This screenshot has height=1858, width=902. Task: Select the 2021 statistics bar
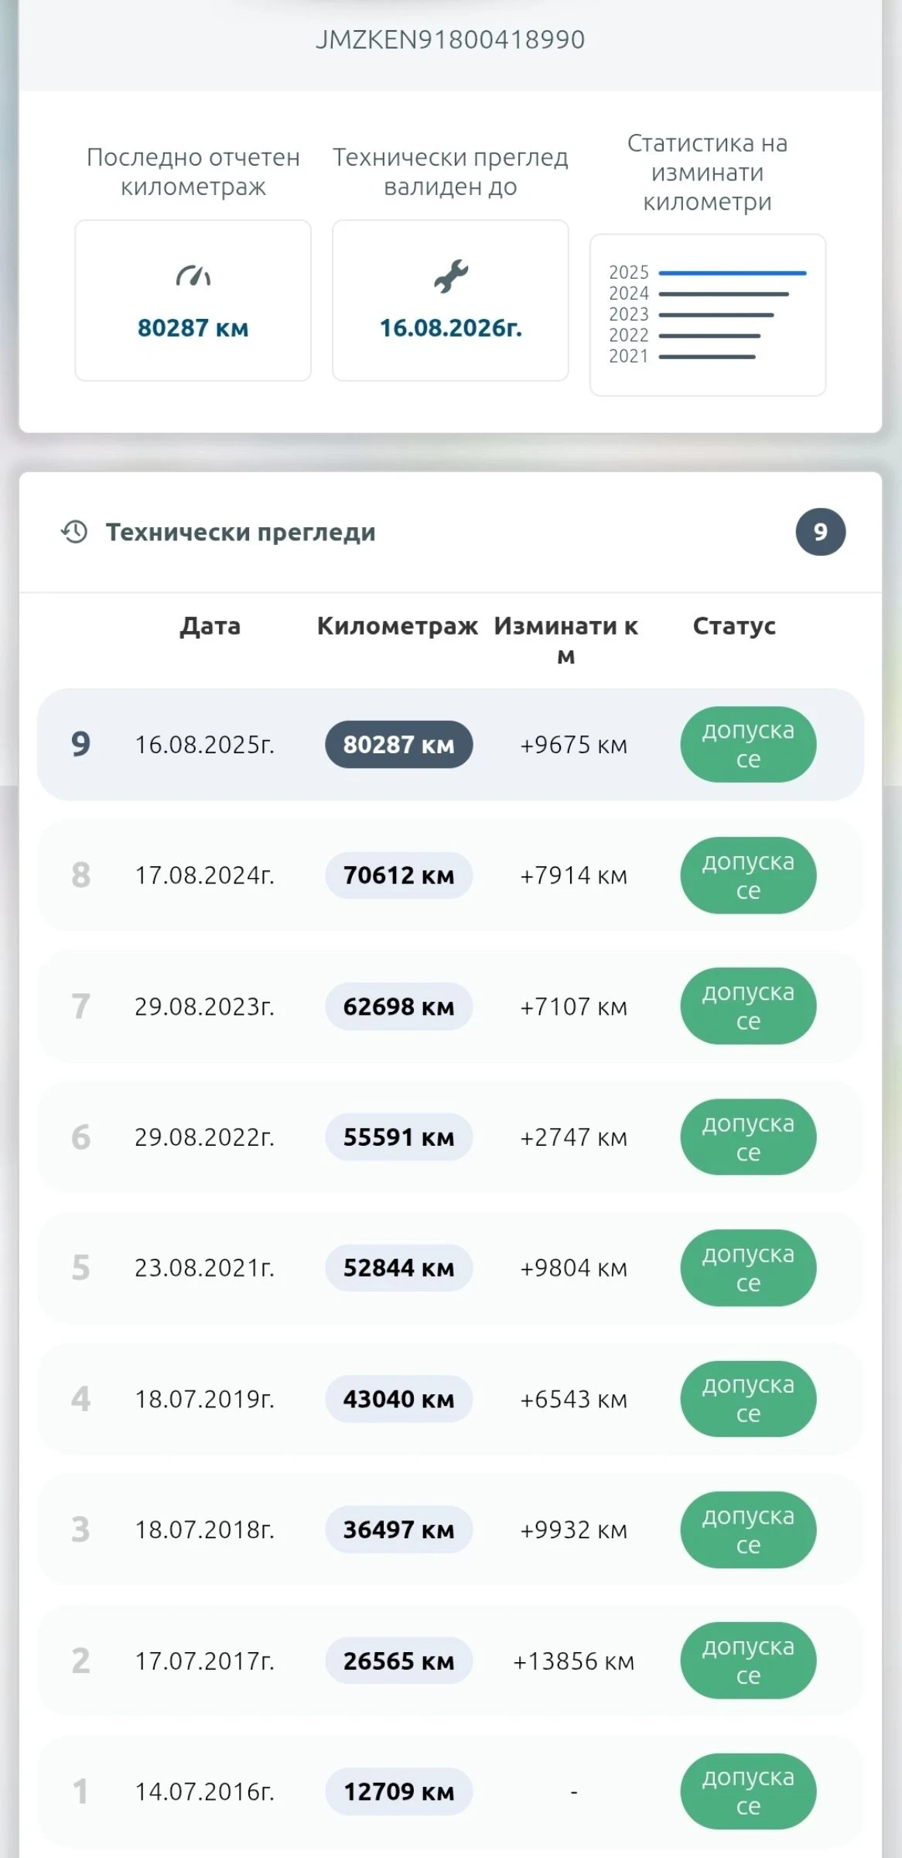(706, 357)
